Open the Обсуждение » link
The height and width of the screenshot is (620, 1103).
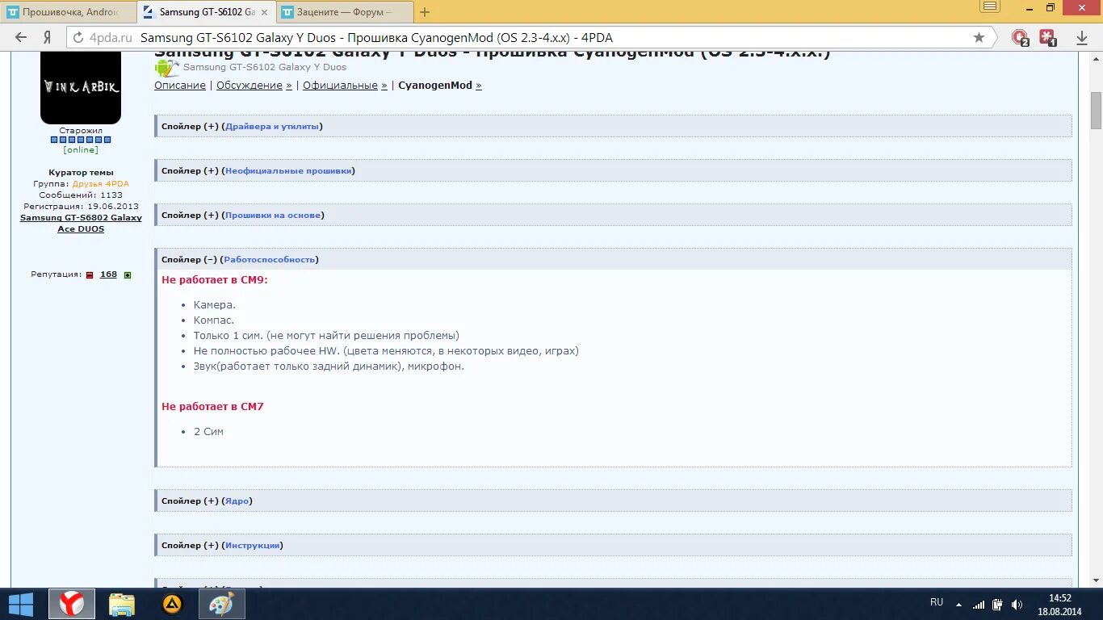point(254,86)
